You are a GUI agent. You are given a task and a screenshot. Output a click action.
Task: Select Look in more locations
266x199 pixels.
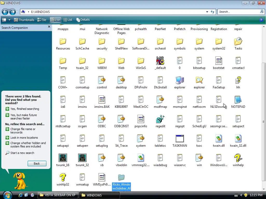point(22,138)
